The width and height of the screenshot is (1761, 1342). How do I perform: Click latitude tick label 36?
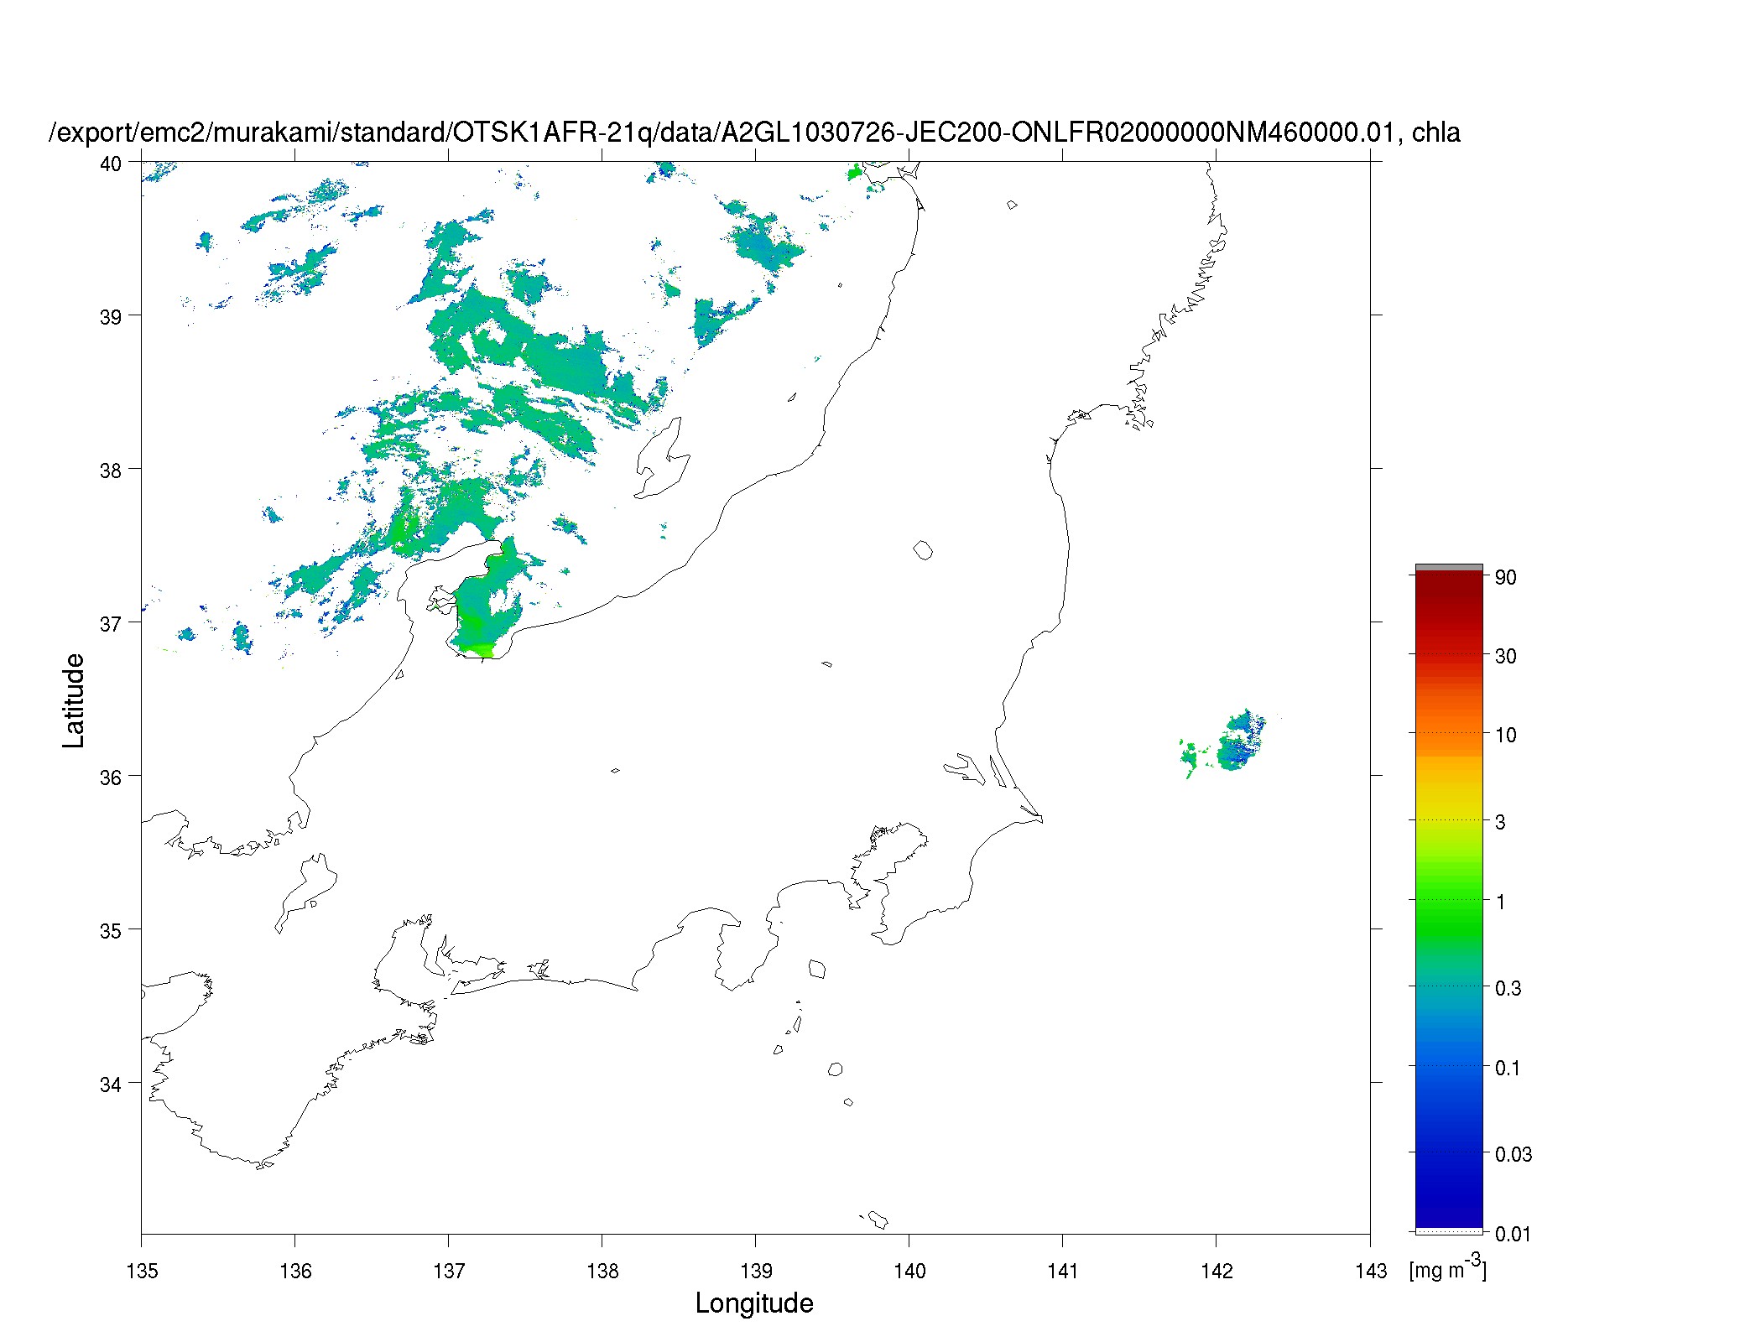pyautogui.click(x=111, y=778)
